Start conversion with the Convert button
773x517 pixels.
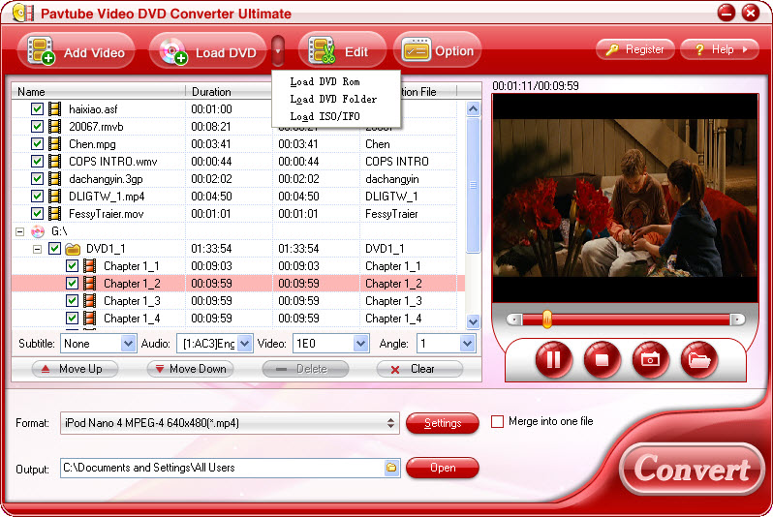[x=692, y=469]
